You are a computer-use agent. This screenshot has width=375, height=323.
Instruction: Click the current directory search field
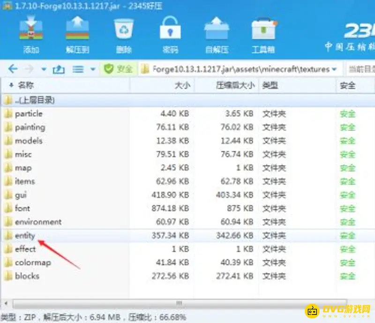coord(360,69)
